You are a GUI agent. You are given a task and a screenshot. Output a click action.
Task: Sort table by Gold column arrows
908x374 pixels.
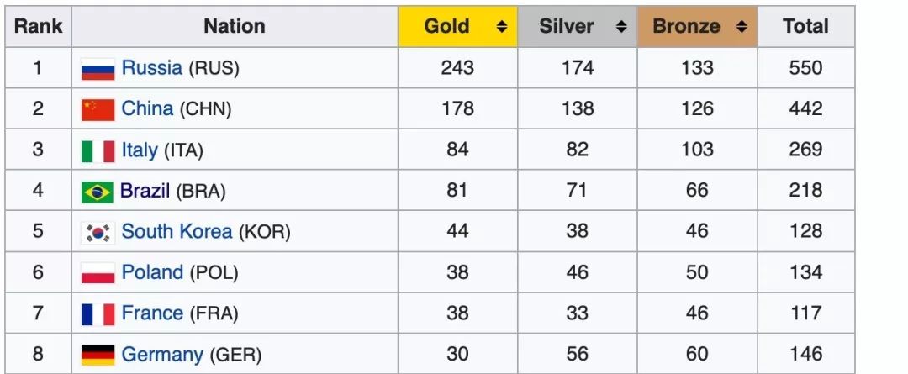[501, 27]
